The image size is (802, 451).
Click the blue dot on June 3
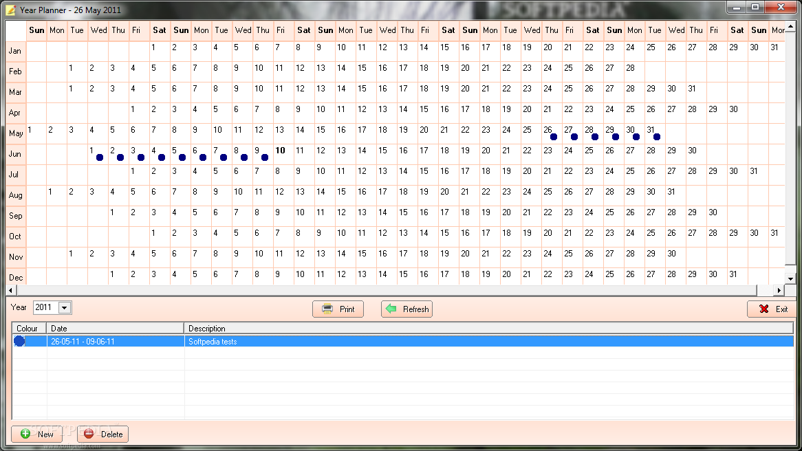(141, 157)
